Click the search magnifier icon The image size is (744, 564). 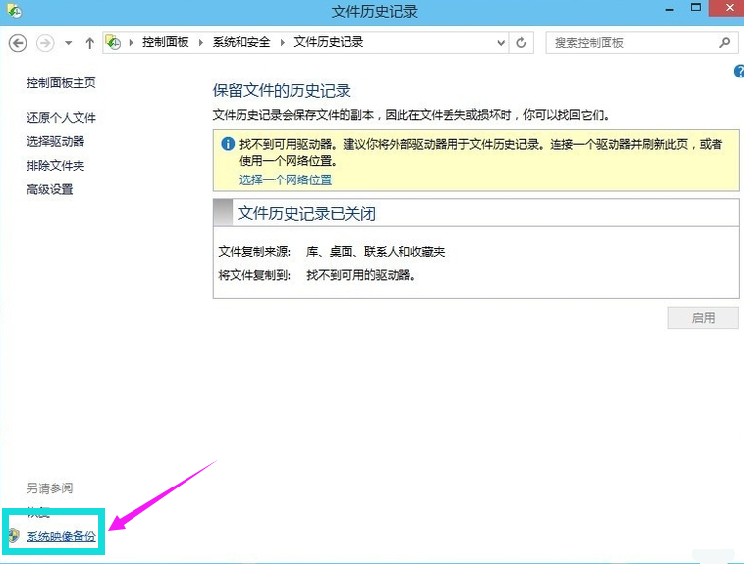point(725,43)
